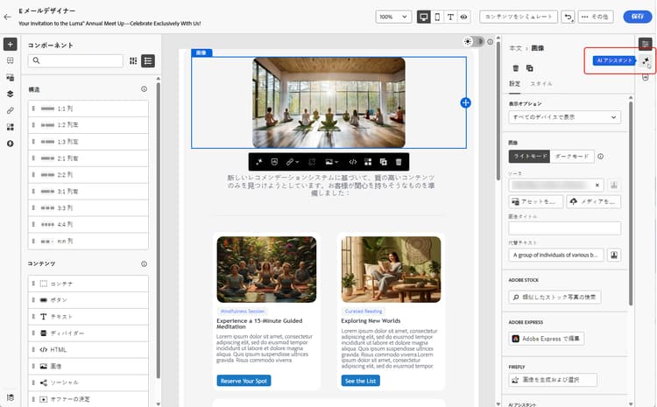Open the links panel in left rail
The width and height of the screenshot is (657, 407).
point(10,110)
